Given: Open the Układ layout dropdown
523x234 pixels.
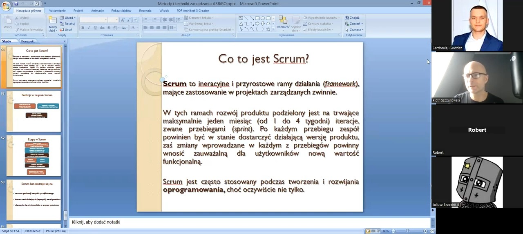Looking at the screenshot, I should (x=68, y=18).
